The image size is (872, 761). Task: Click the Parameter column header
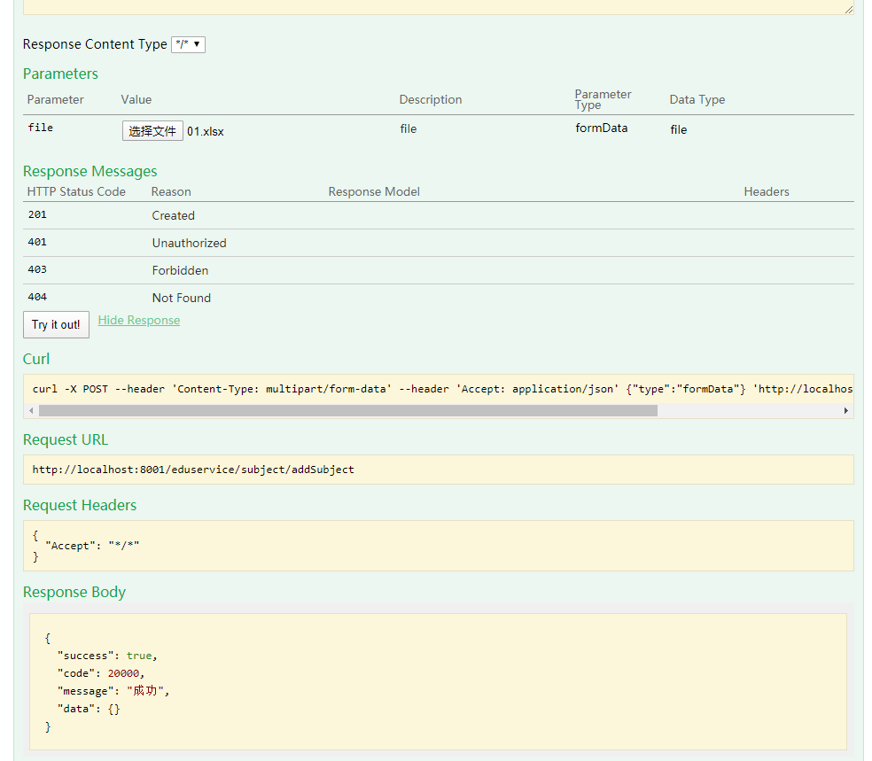point(55,99)
